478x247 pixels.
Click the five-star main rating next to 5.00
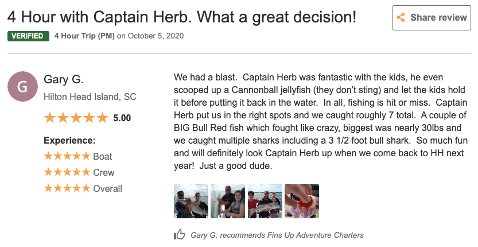tap(76, 118)
